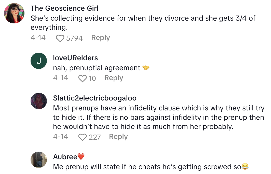The image size is (271, 174).
Task: Open Aubree's profile avatar
Action: 39,160
